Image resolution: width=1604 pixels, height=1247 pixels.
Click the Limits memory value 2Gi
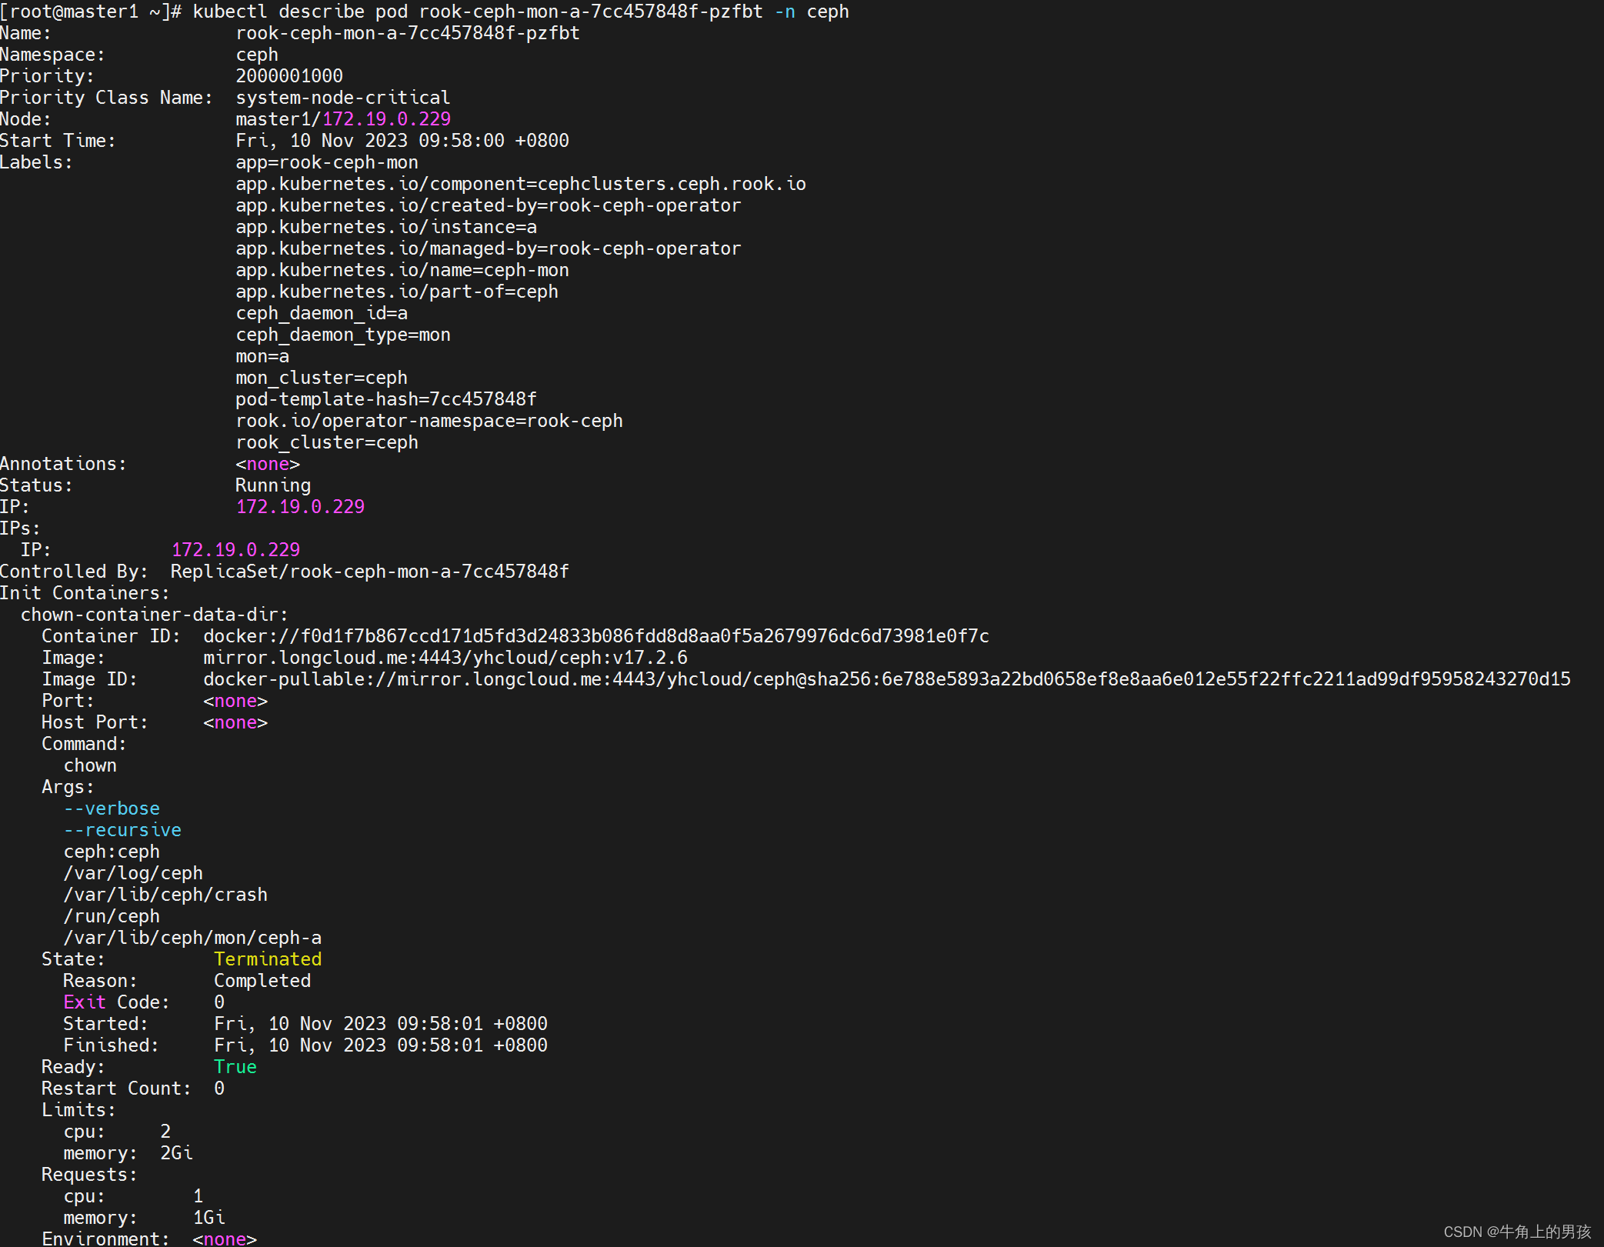(176, 1153)
